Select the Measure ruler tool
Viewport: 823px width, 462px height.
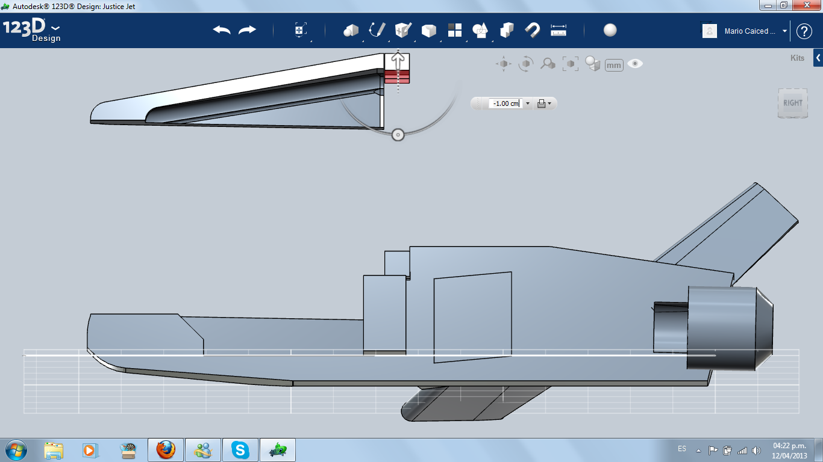559,30
